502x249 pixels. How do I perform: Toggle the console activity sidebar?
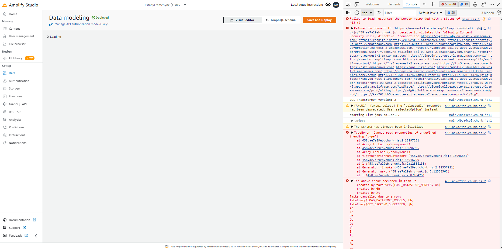[348, 13]
